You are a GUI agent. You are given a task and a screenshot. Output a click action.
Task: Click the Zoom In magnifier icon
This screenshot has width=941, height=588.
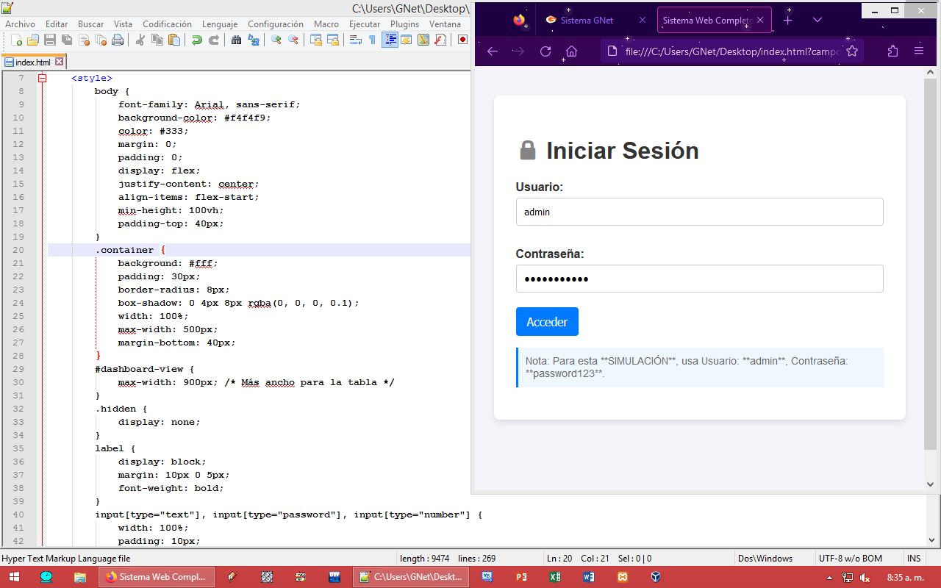[x=276, y=40]
